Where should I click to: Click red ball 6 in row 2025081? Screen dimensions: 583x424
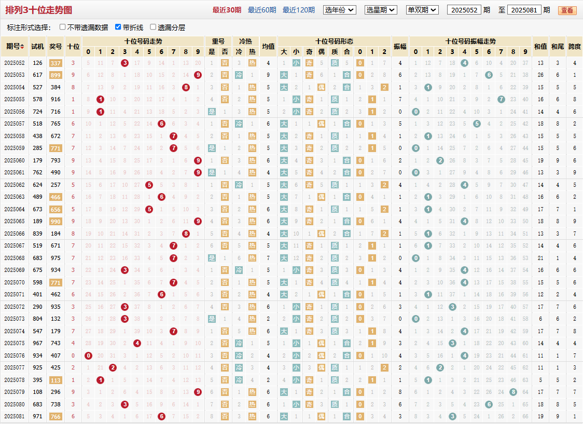161,417
